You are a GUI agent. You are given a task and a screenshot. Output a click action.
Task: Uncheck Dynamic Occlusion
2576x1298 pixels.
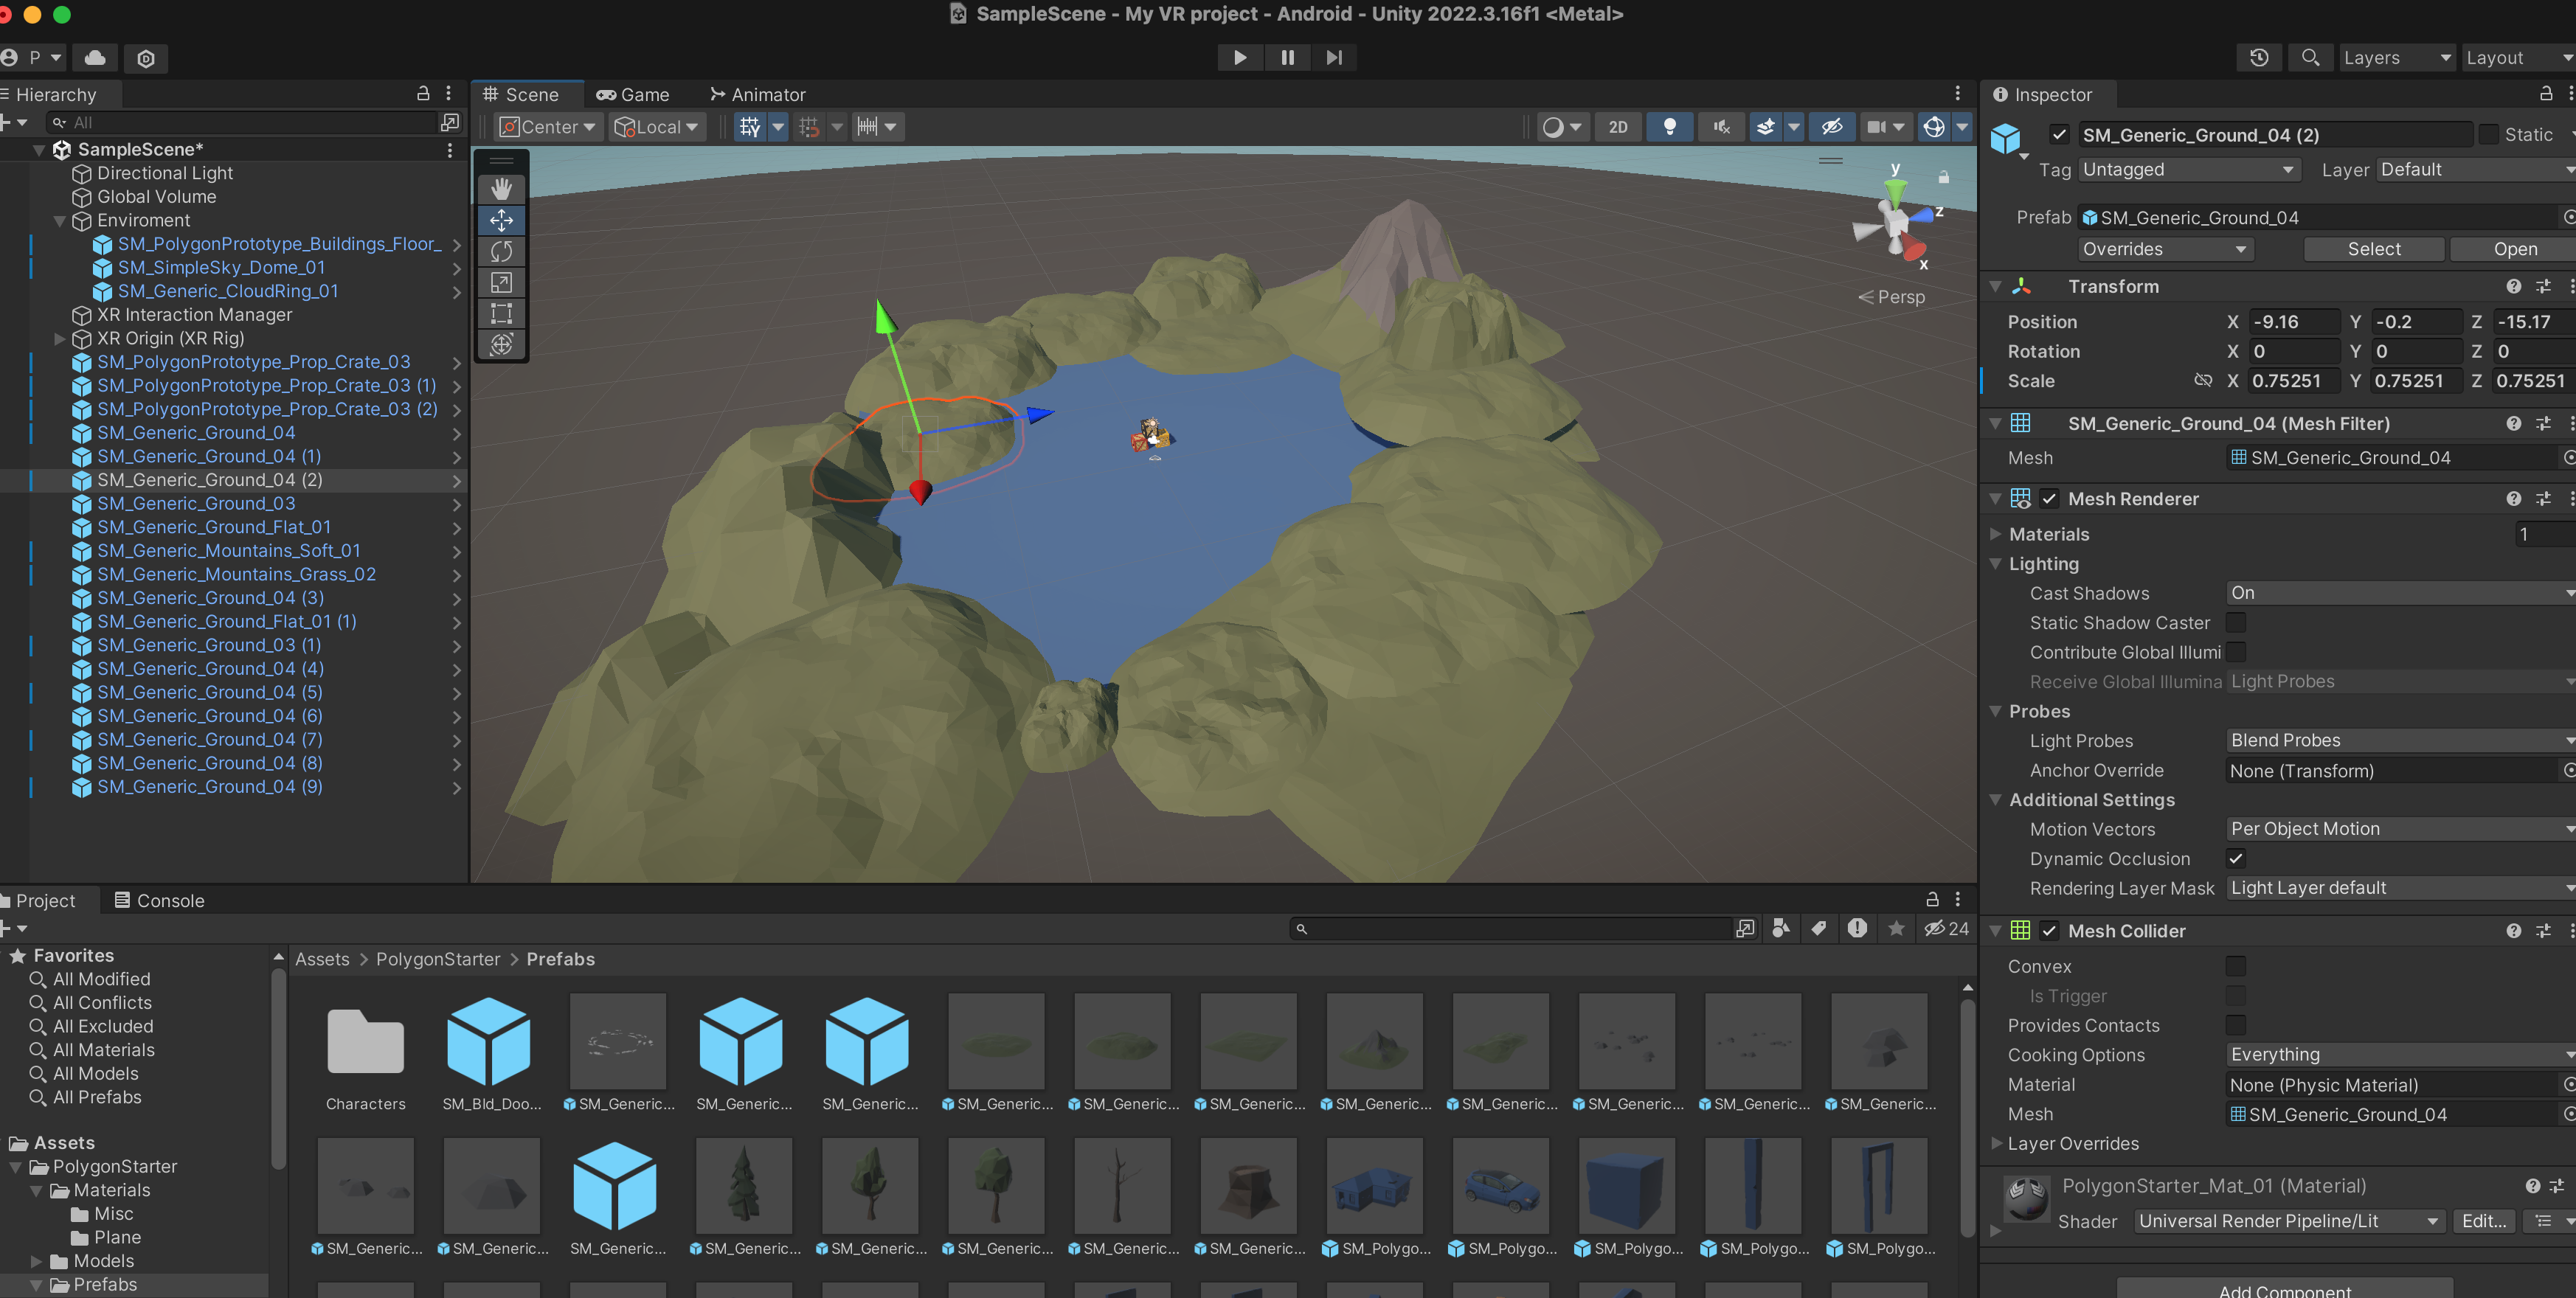2235,858
